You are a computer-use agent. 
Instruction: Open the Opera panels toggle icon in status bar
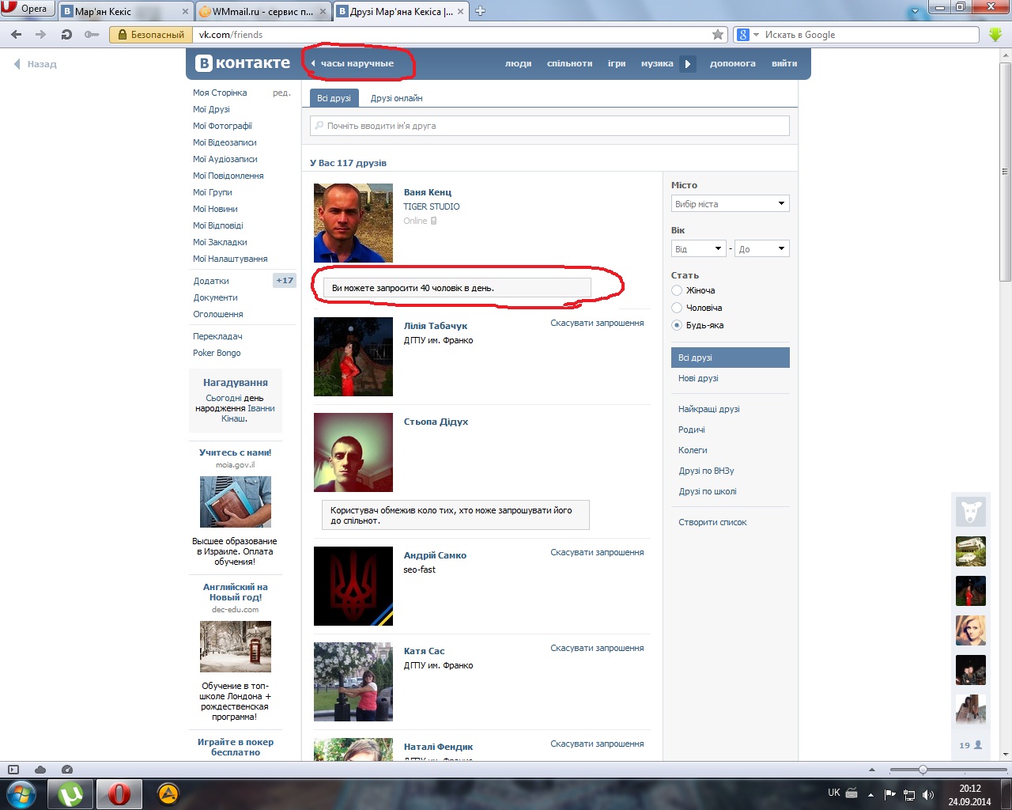13,770
